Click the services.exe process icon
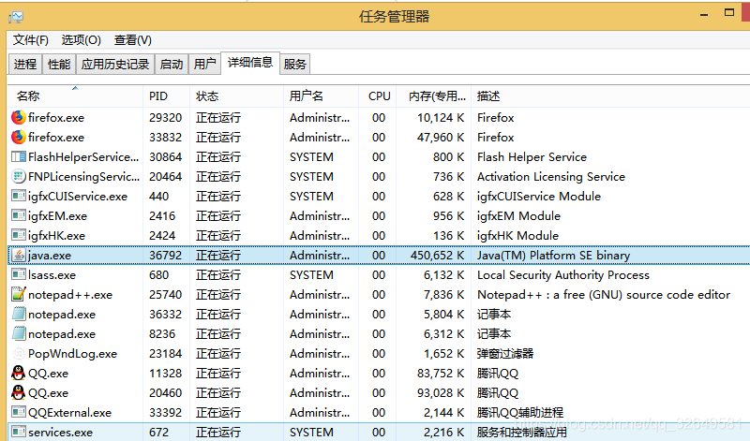This screenshot has width=750, height=441. click(18, 432)
